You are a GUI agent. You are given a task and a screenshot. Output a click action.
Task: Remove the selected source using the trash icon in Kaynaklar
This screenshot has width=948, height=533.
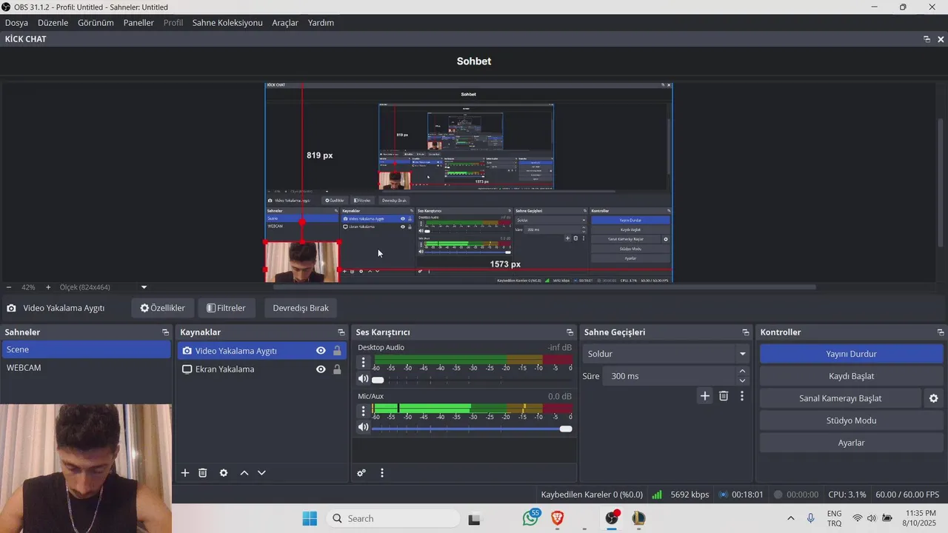tap(202, 473)
